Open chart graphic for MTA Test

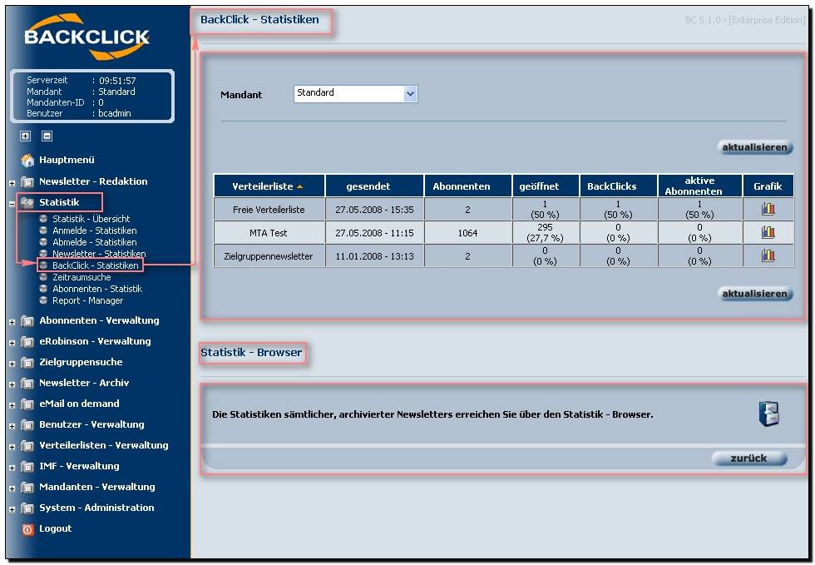pyautogui.click(x=768, y=232)
